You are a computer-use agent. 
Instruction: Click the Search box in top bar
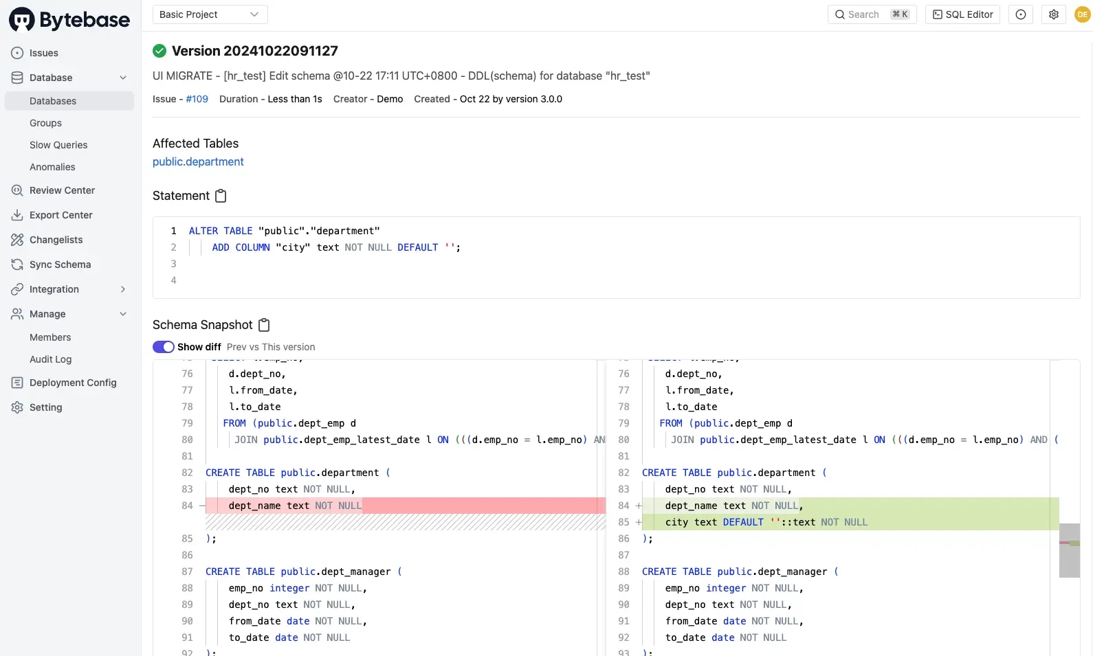click(x=872, y=14)
